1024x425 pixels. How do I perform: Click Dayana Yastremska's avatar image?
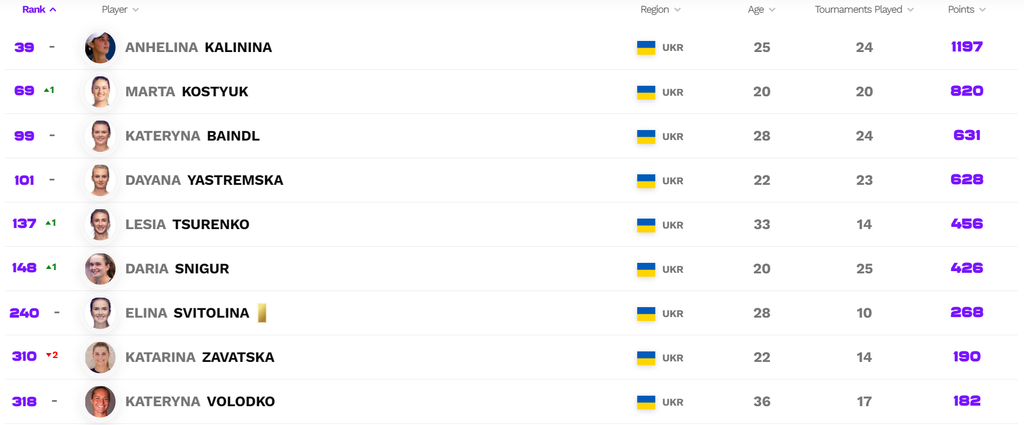(x=100, y=180)
